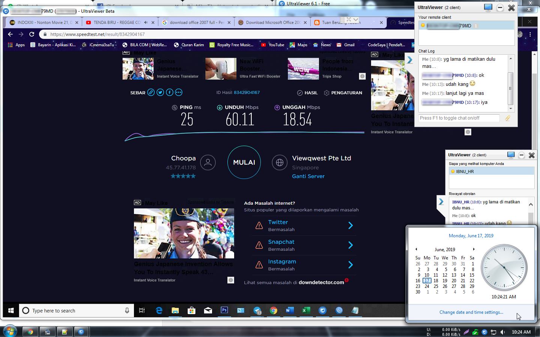Image resolution: width=540 pixels, height=337 pixels.
Task: Click the Choopa user profile icon
Action: click(208, 162)
